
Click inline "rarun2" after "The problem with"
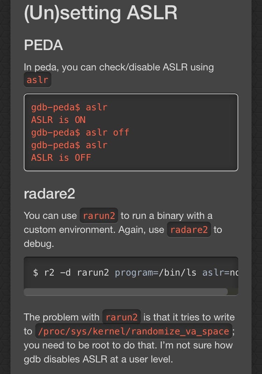tap(121, 317)
